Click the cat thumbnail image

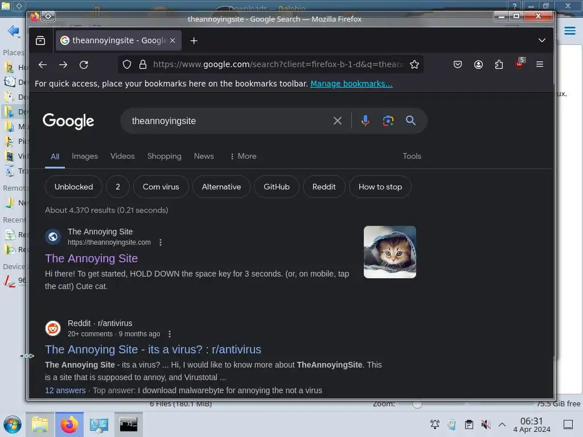(389, 252)
